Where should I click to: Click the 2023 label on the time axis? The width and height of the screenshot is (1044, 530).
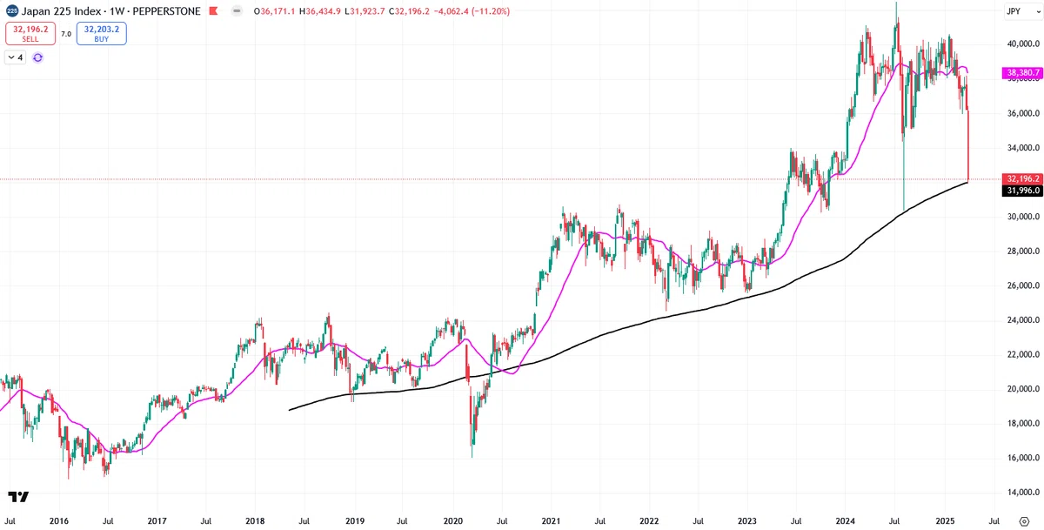[x=747, y=521]
